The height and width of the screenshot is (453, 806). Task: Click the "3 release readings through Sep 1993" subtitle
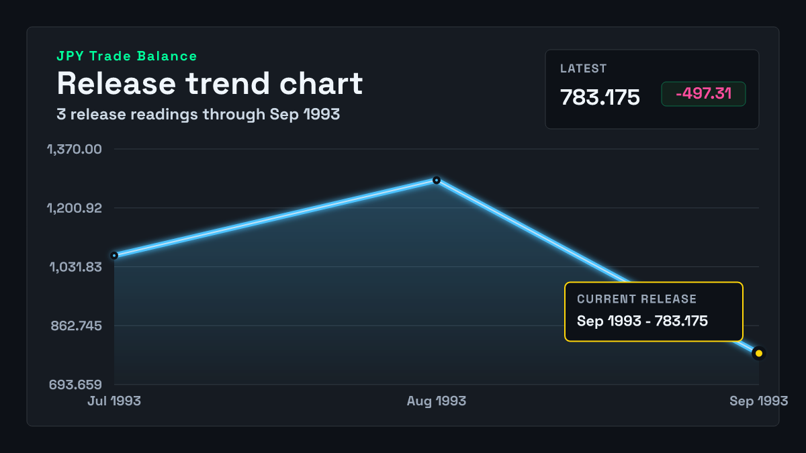pyautogui.click(x=198, y=114)
